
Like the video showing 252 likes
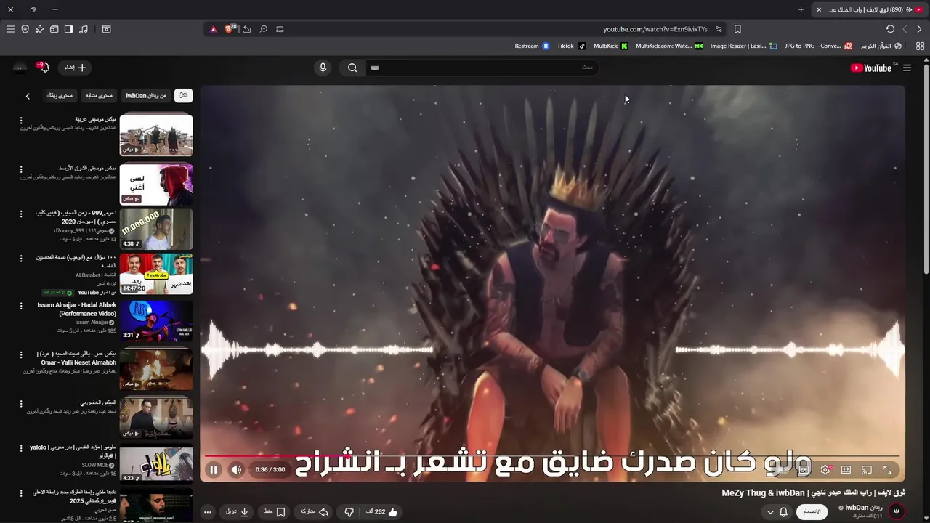pos(382,512)
